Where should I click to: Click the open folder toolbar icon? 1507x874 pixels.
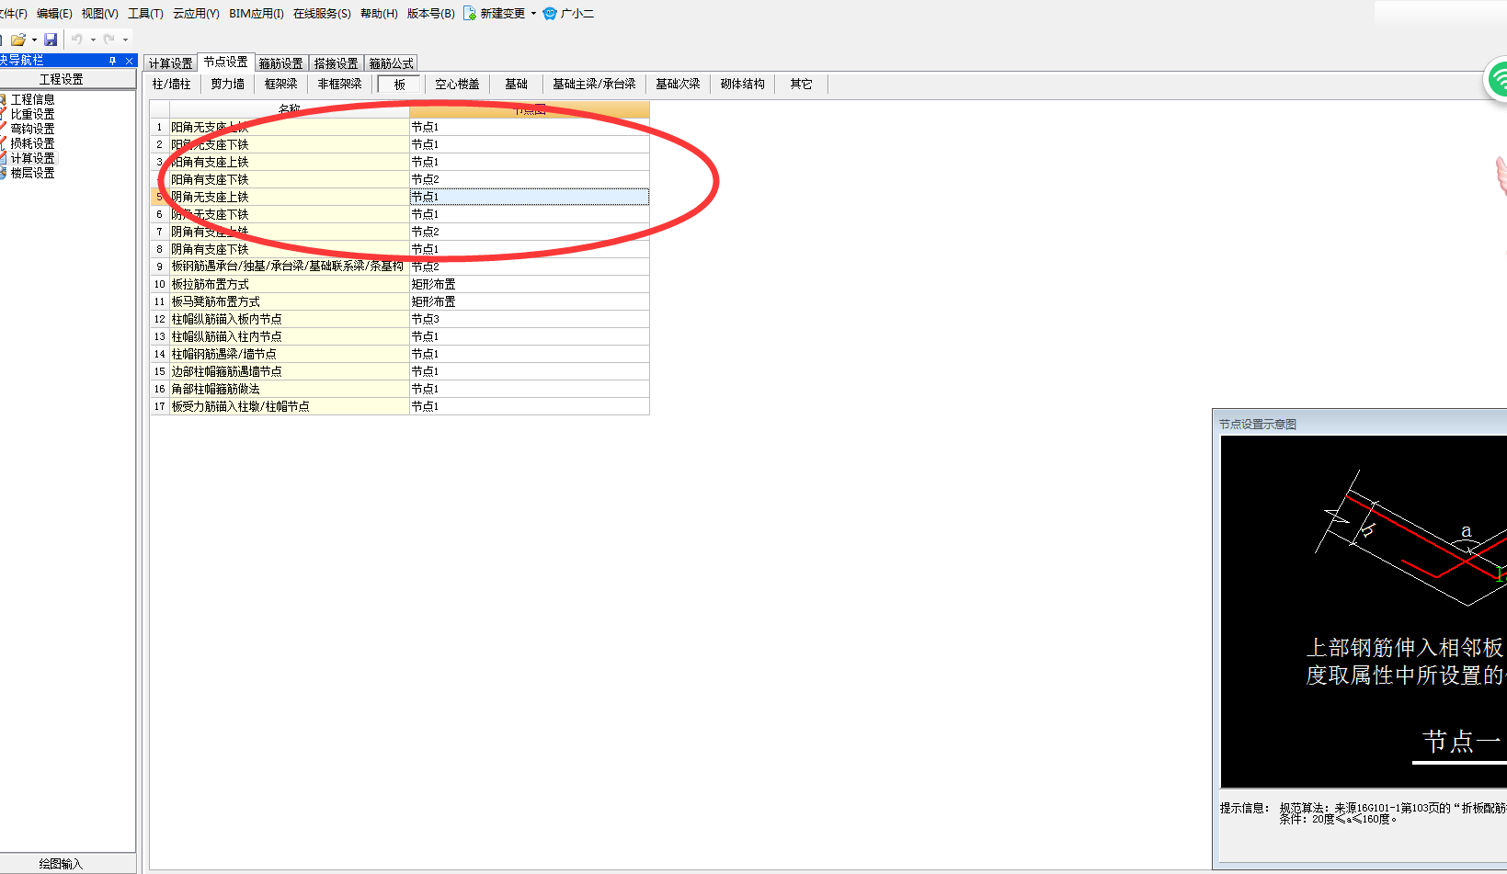click(x=18, y=40)
